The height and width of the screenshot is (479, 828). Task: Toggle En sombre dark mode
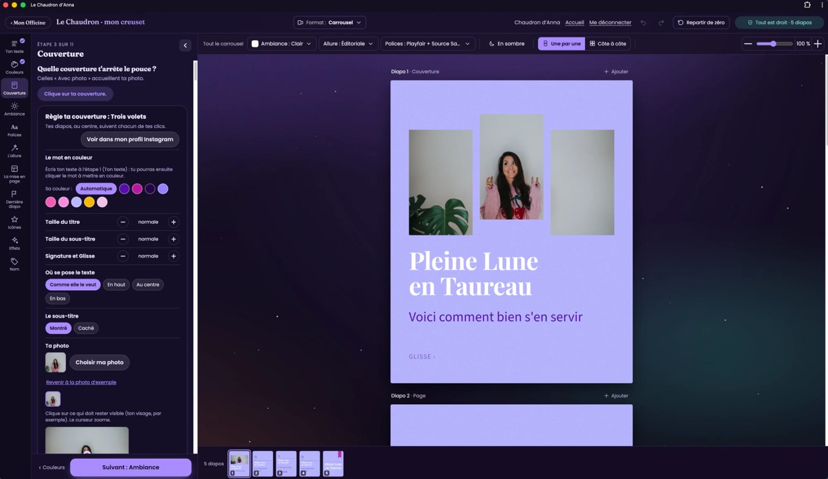(507, 44)
